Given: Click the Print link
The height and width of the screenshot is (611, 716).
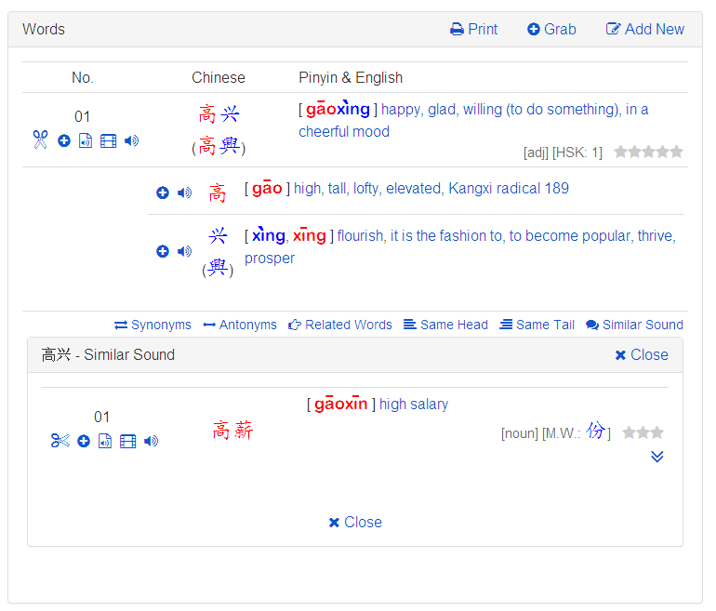Looking at the screenshot, I should coord(473,29).
